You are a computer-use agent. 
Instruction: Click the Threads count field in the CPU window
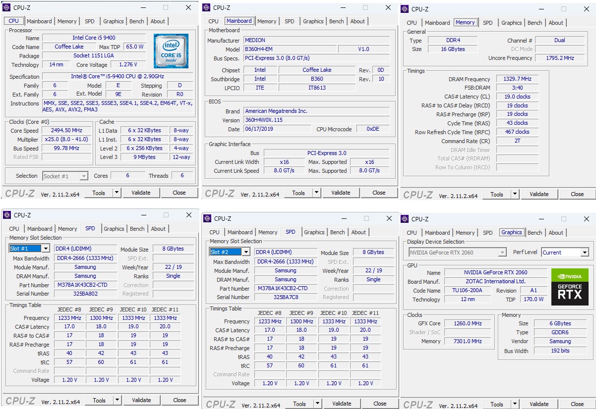pyautogui.click(x=182, y=176)
